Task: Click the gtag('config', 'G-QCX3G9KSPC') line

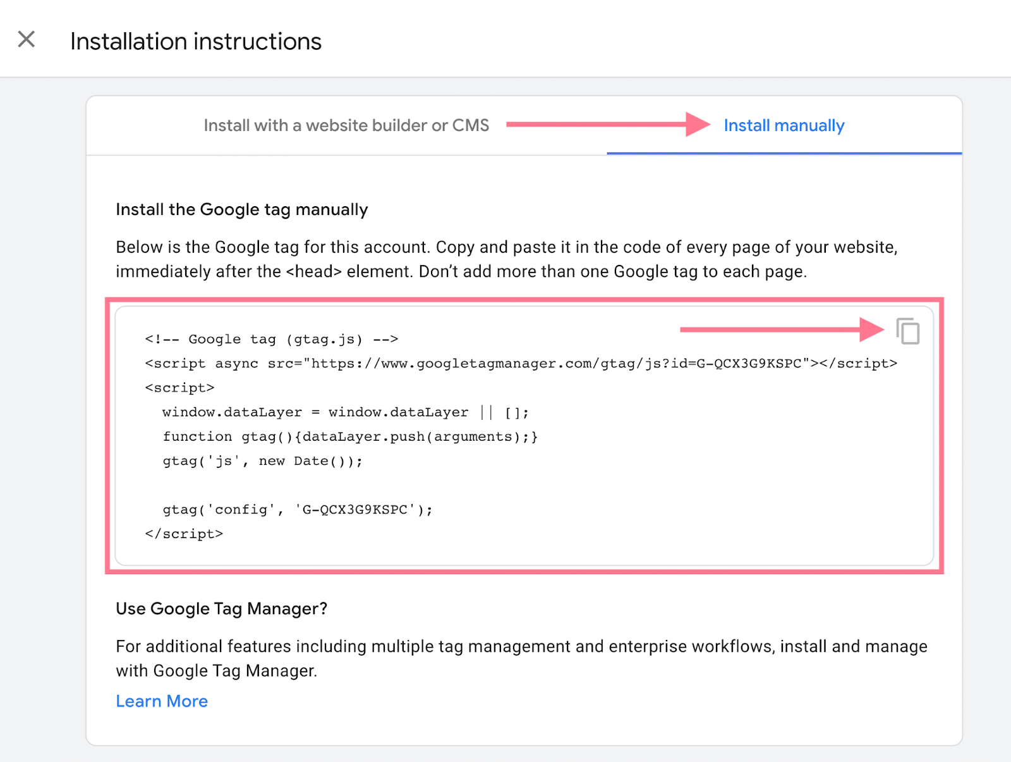Action: tap(298, 510)
